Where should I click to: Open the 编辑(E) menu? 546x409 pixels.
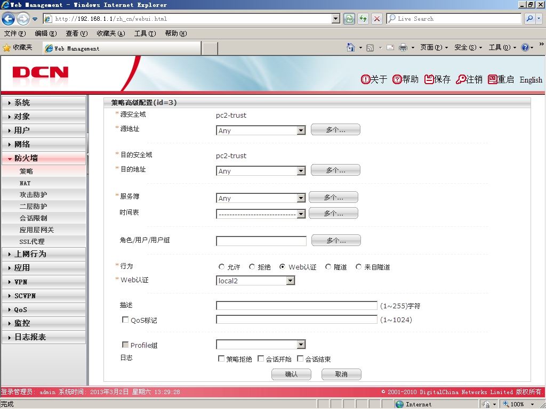point(46,34)
